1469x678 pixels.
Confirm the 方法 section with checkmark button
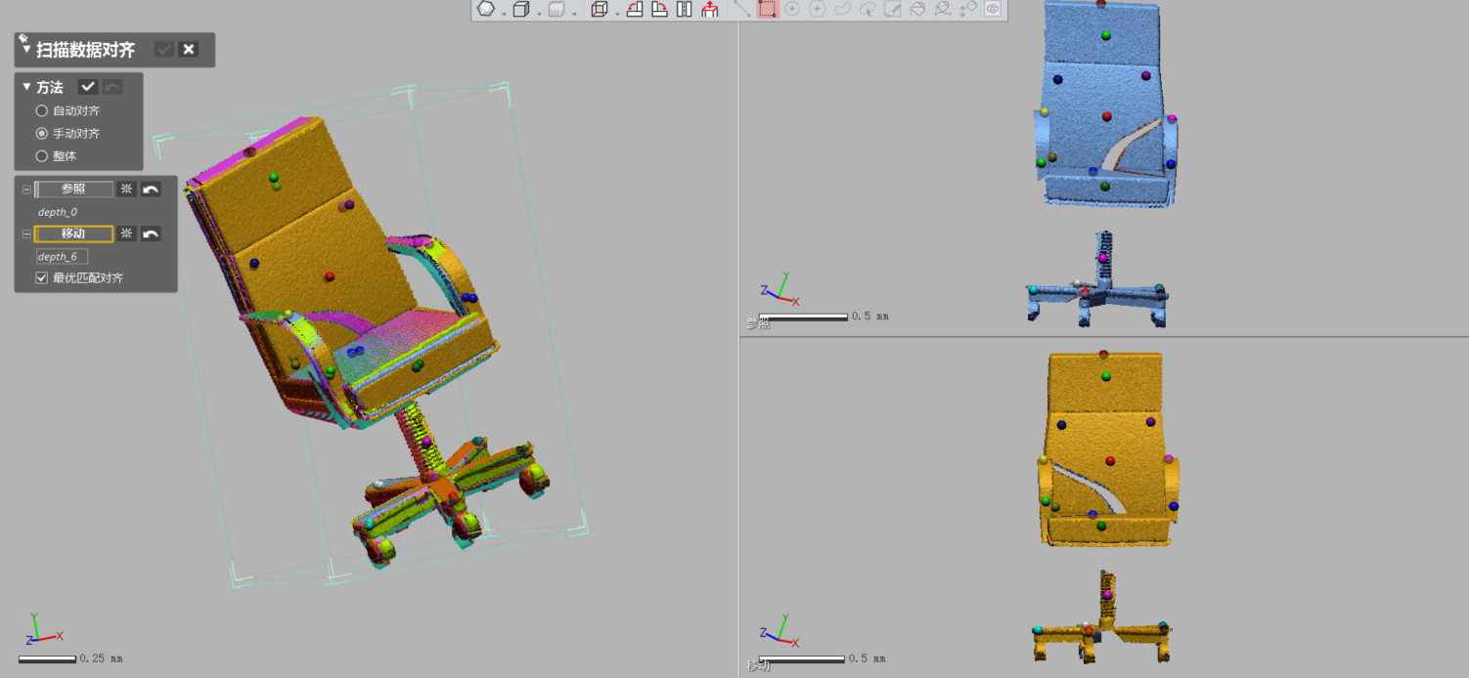(x=88, y=87)
